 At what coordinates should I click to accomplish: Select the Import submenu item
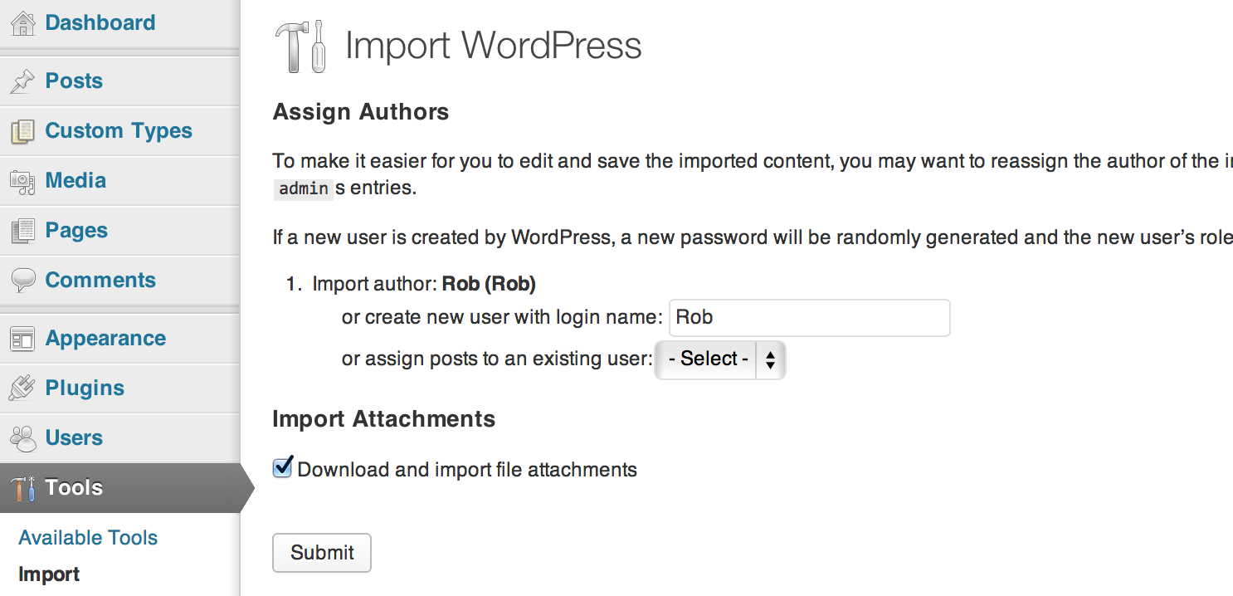point(49,574)
